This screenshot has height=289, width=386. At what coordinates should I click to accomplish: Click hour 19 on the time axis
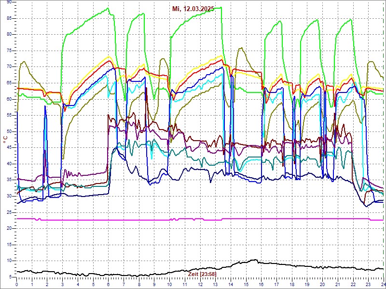tap(307, 284)
